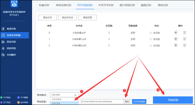This screenshot has height=105, width=195.
Task: Switch to 批量识别 tab
Action: click(x=44, y=5)
